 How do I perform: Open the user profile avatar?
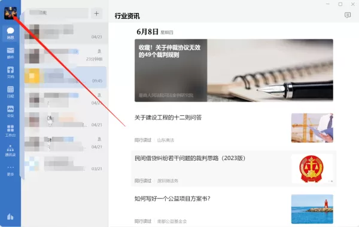click(10, 13)
